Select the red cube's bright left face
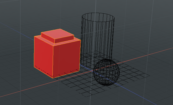The width and height of the screenshot is (173, 105). [44, 56]
